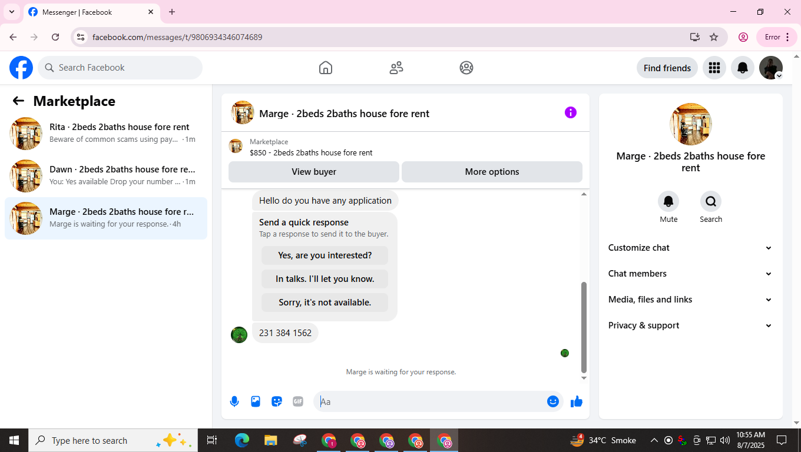Open the Facebook home logo
The image size is (801, 452).
[21, 68]
